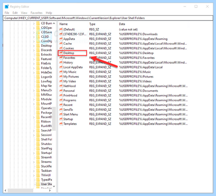This screenshot has height=196, width=216.
Task: Select the LogonSt key in tree
Action: coord(46,77)
